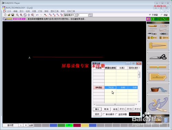Enable the 监控 checkbox in dialog
This screenshot has width=172, height=130.
coord(116,114)
